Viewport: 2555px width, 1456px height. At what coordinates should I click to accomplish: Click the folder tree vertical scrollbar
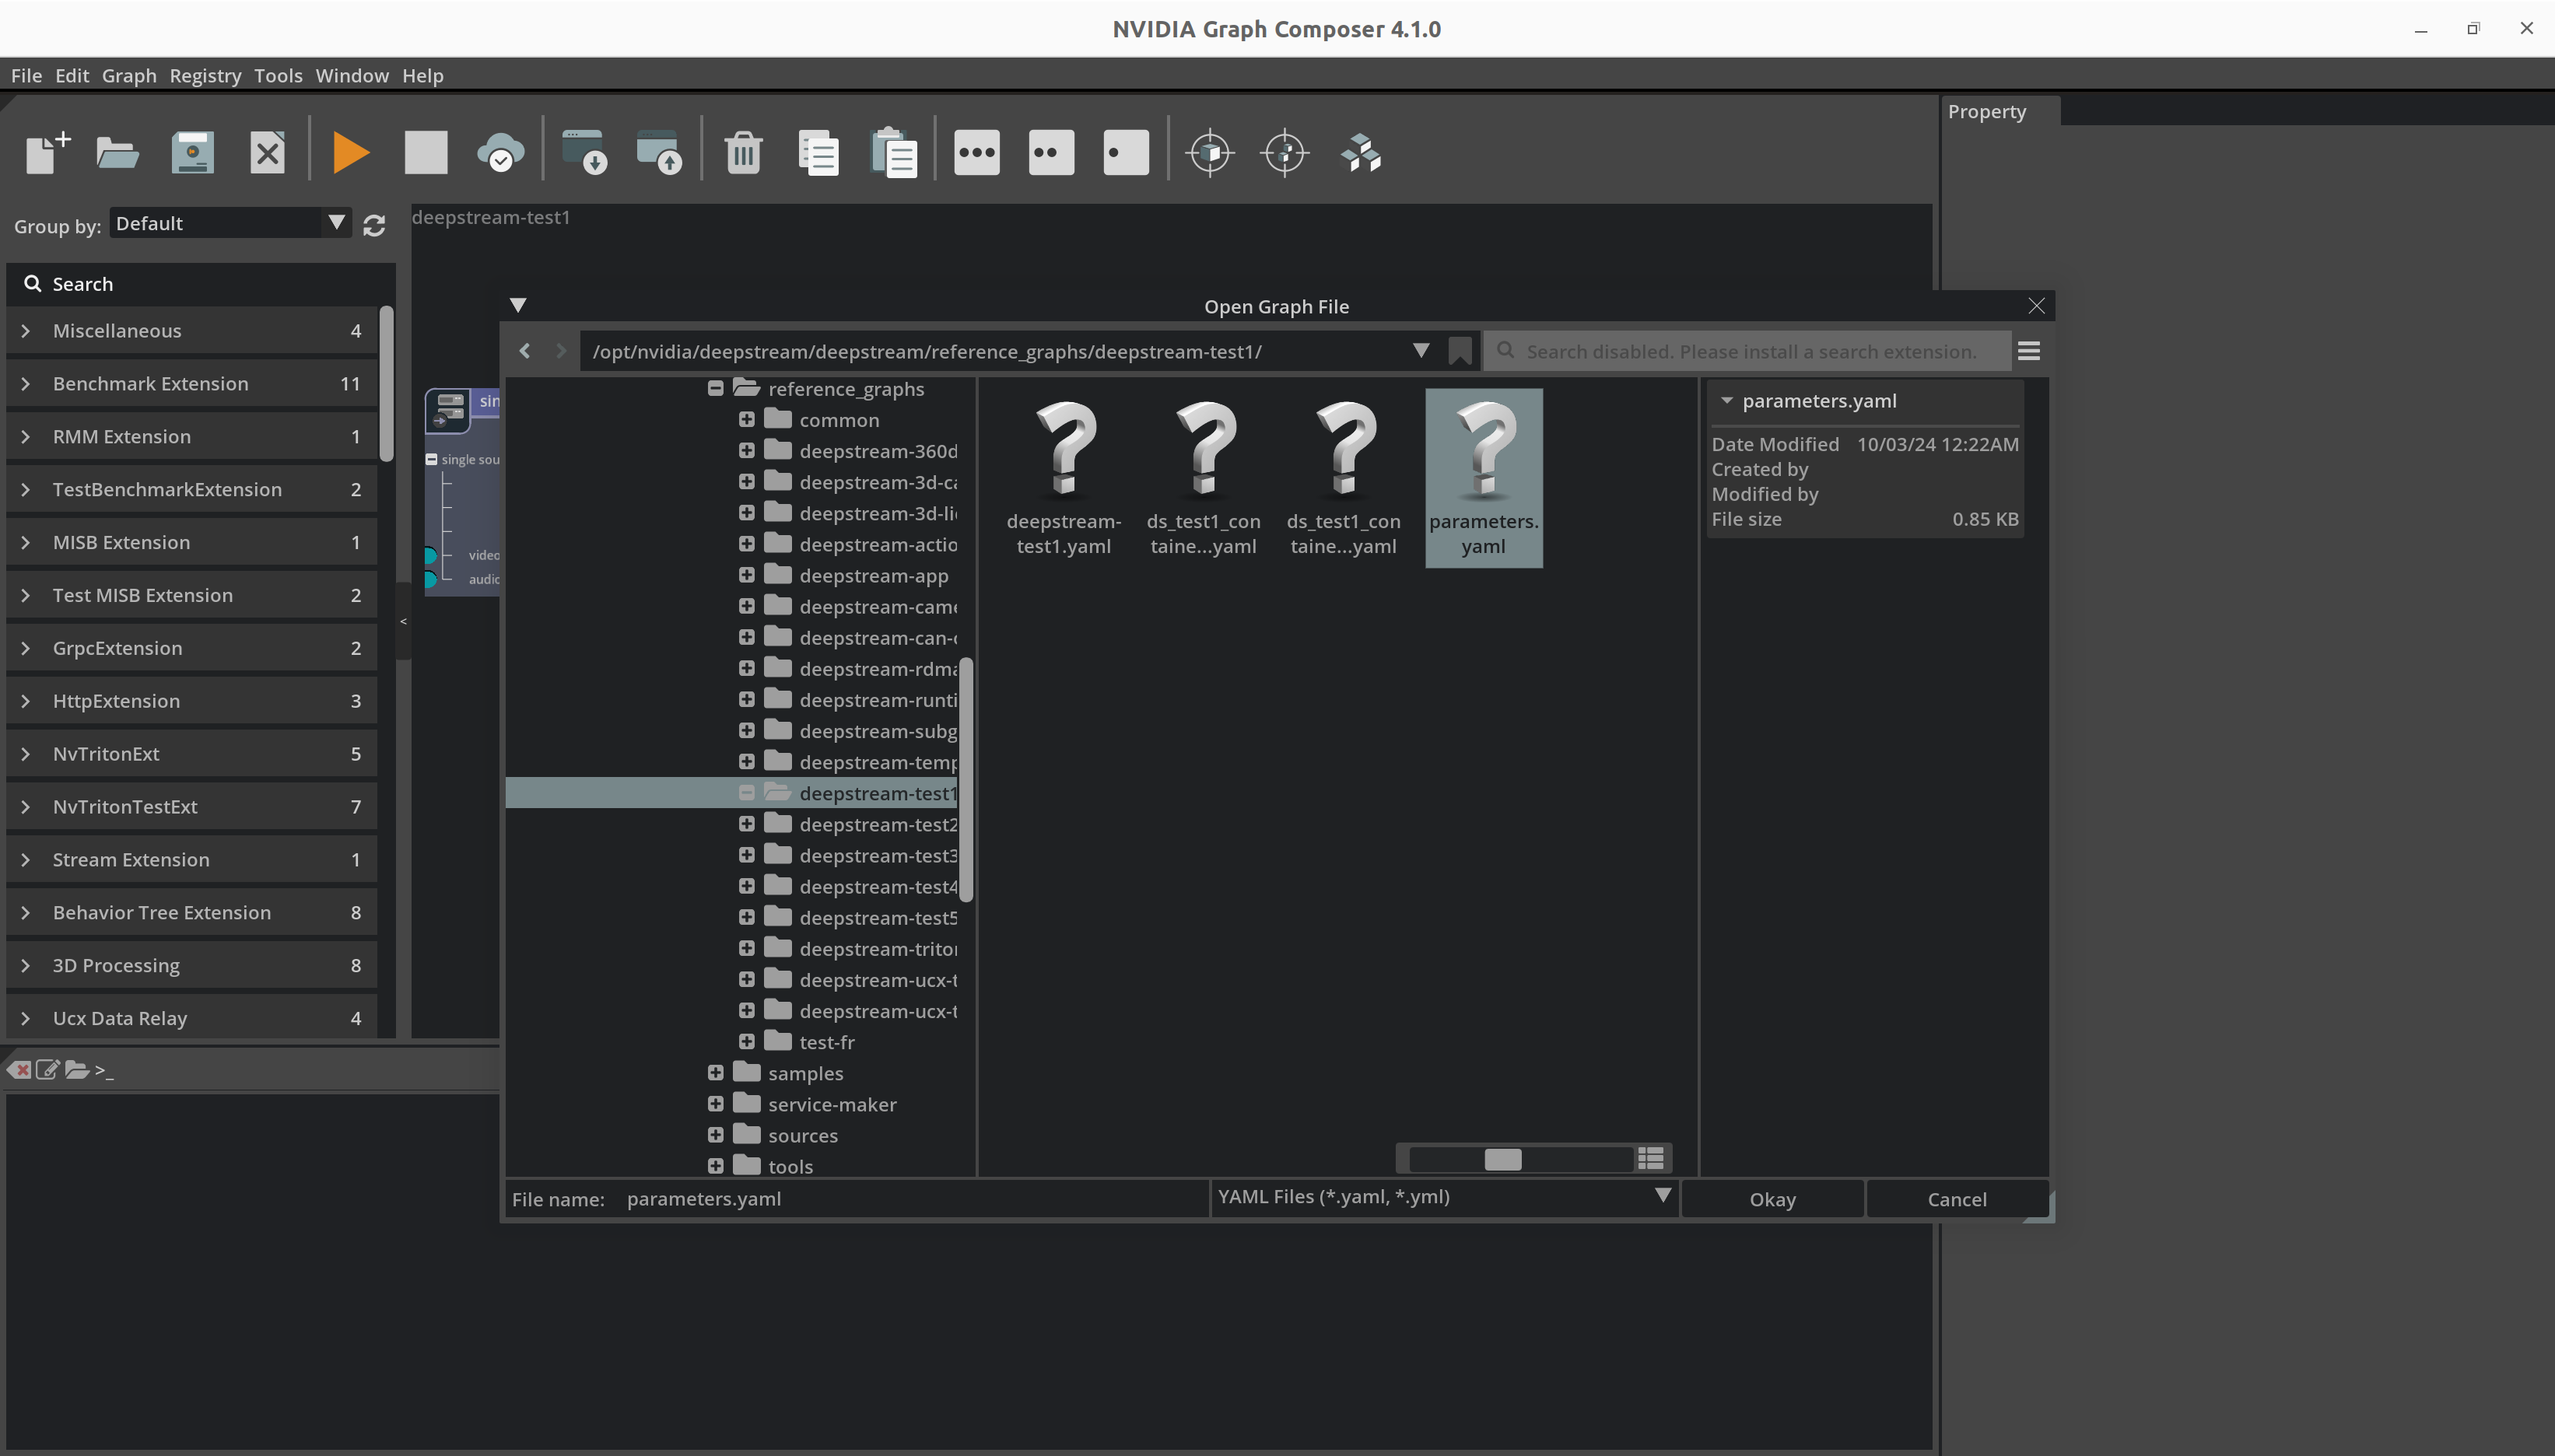pyautogui.click(x=966, y=779)
